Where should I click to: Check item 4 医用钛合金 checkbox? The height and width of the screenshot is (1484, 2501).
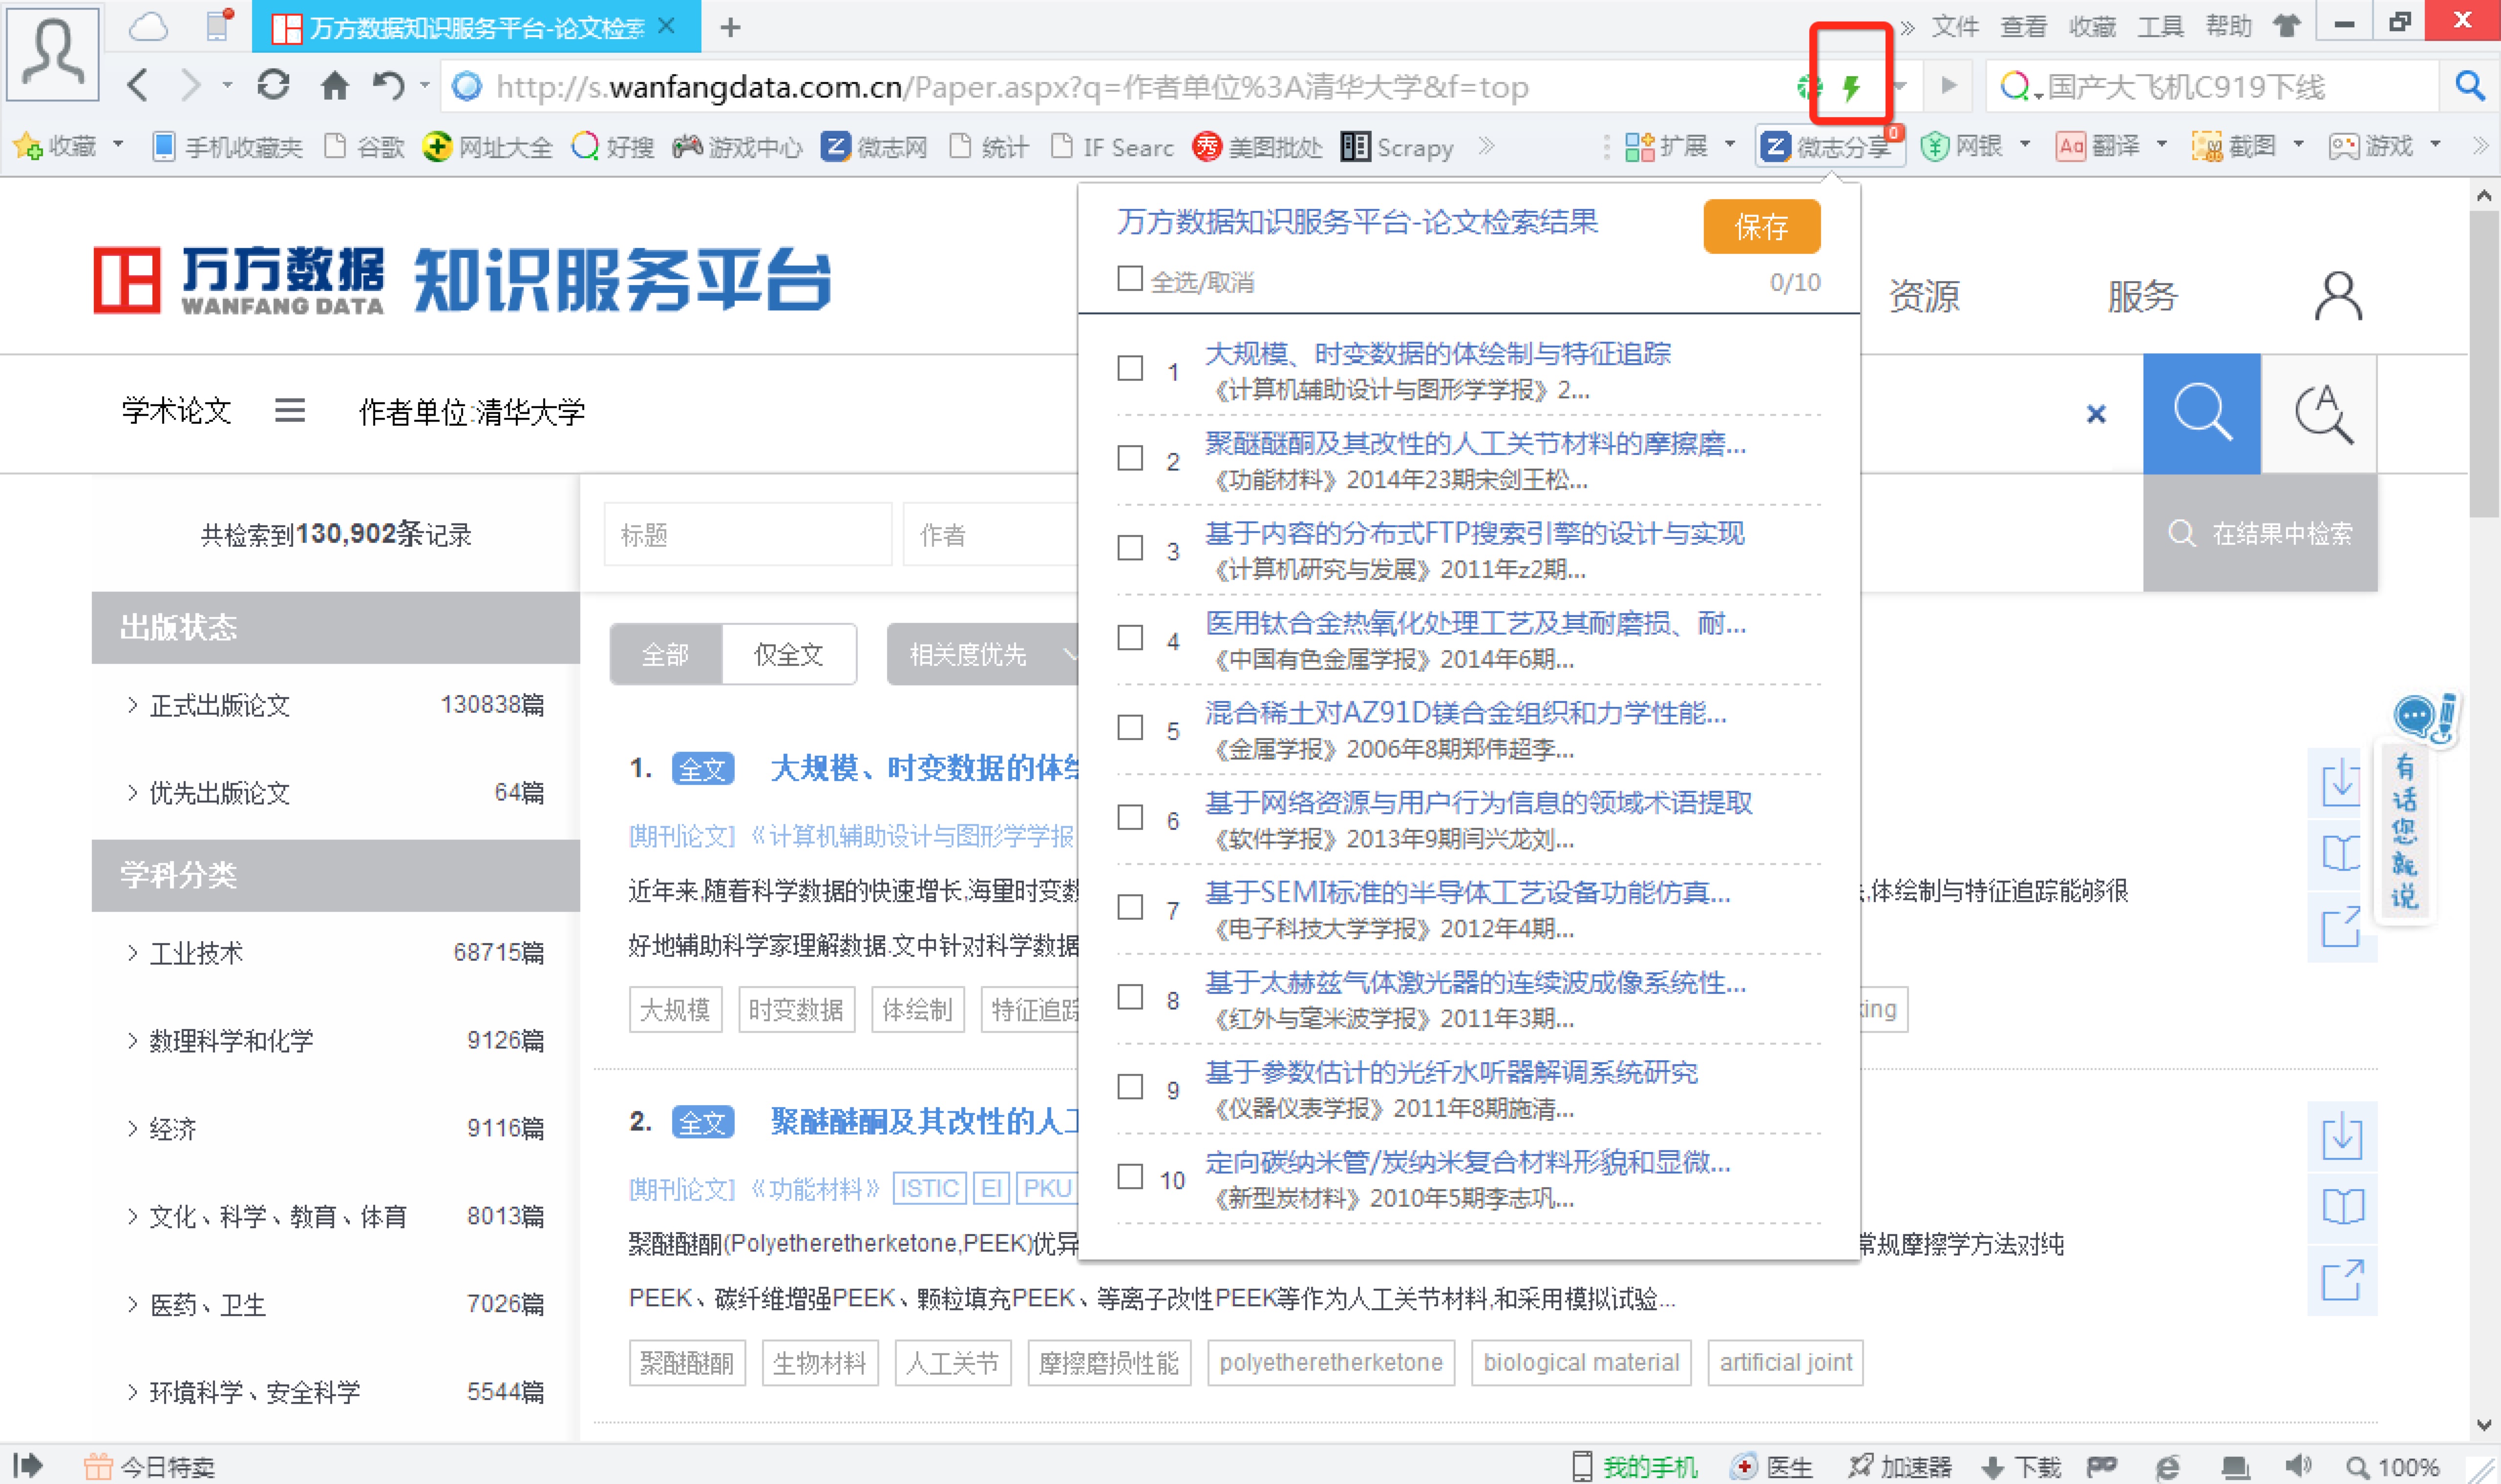pyautogui.click(x=1129, y=638)
